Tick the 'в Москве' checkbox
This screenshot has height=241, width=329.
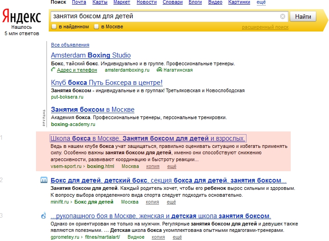pos(96,26)
